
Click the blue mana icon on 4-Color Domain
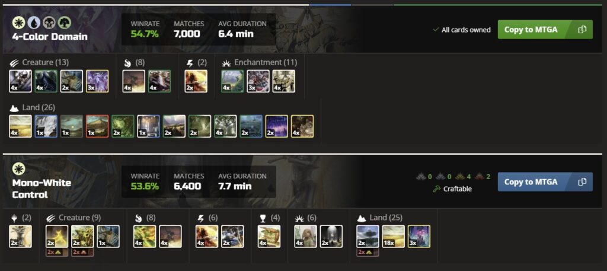[x=34, y=23]
